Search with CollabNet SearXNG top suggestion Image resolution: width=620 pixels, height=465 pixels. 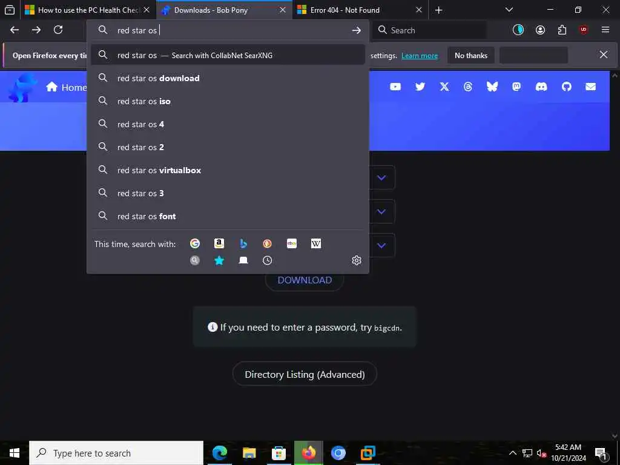pos(228,55)
